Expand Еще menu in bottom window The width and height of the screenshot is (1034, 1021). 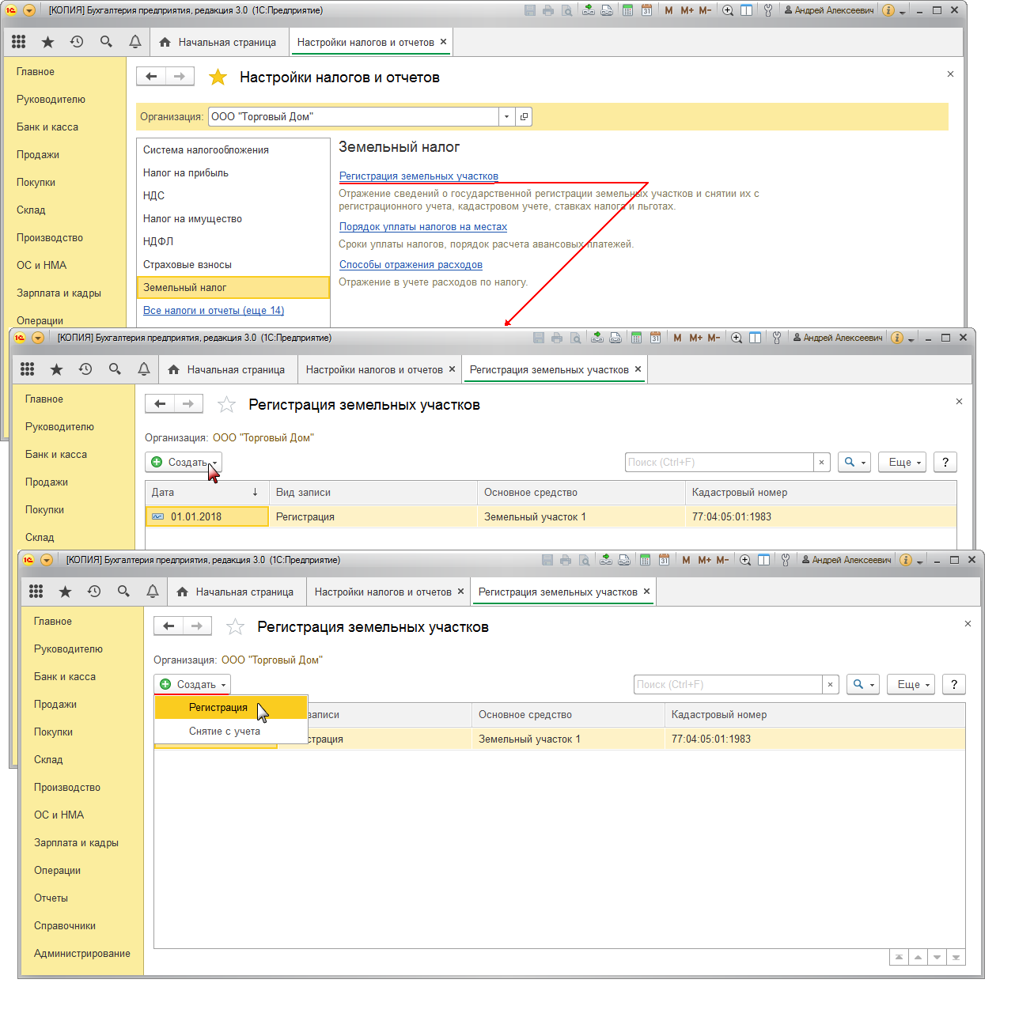point(911,684)
